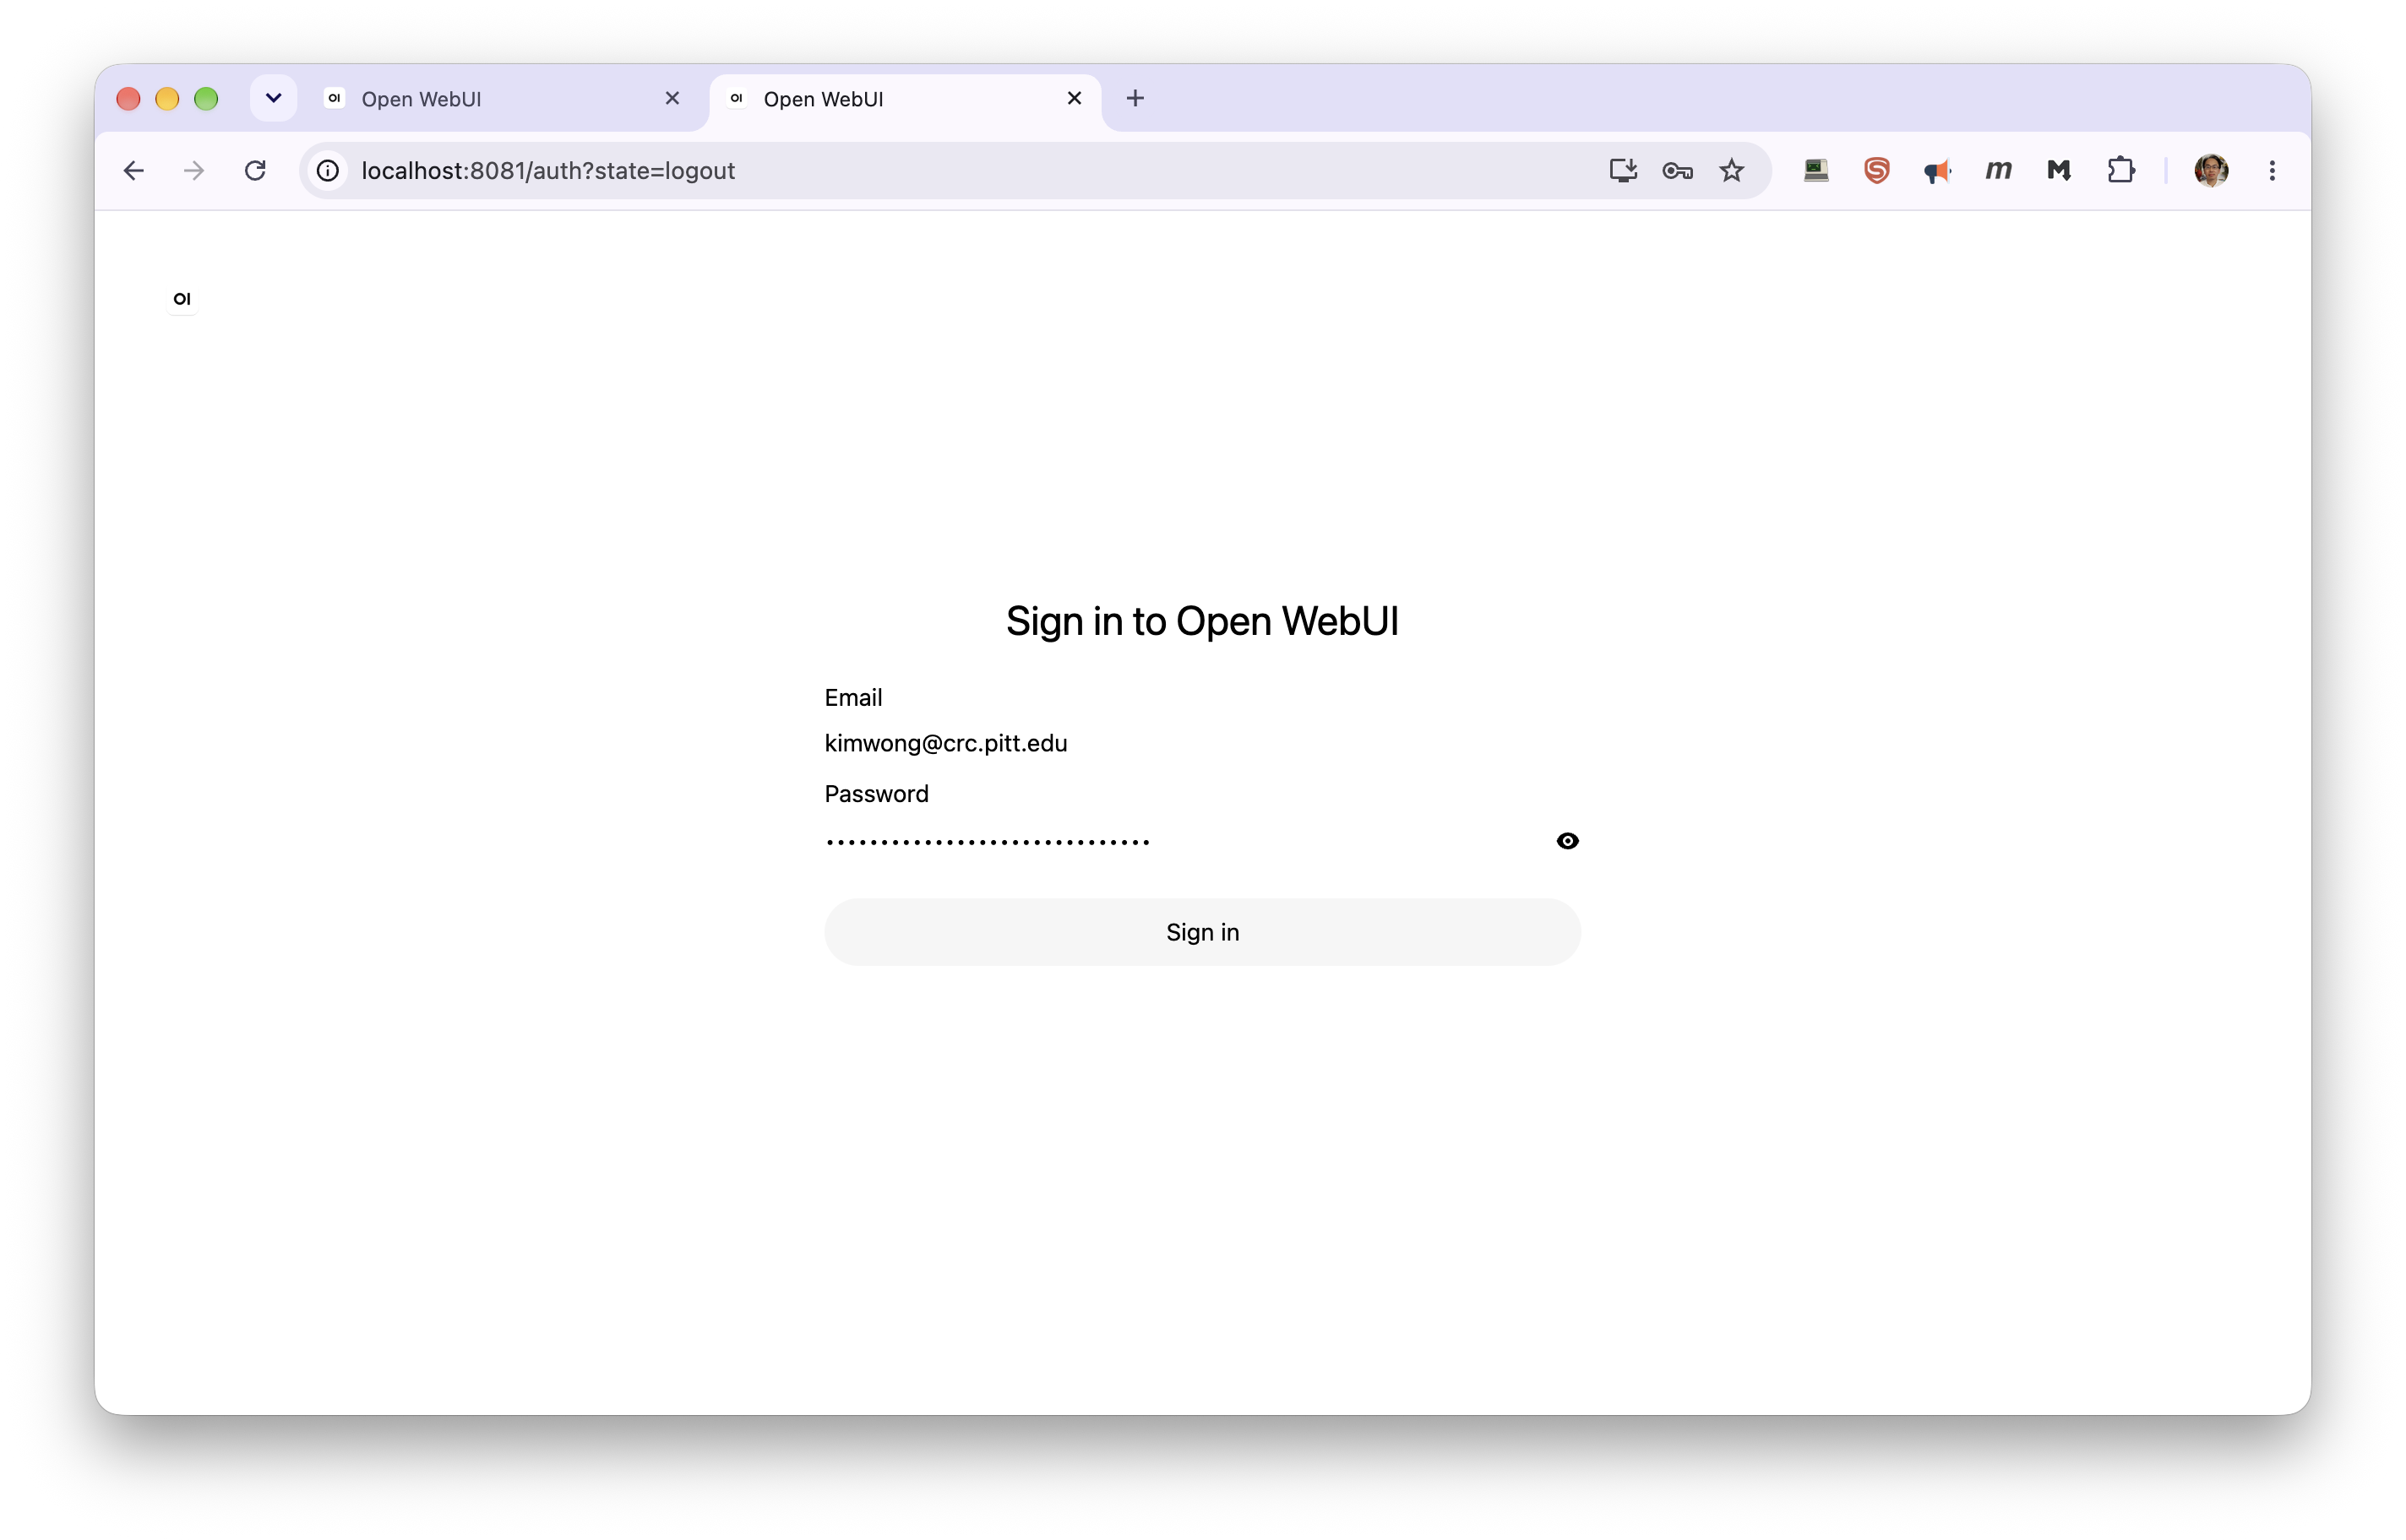Click the browser forward arrow
Screen dimensions: 2406x1540
(x=194, y=171)
